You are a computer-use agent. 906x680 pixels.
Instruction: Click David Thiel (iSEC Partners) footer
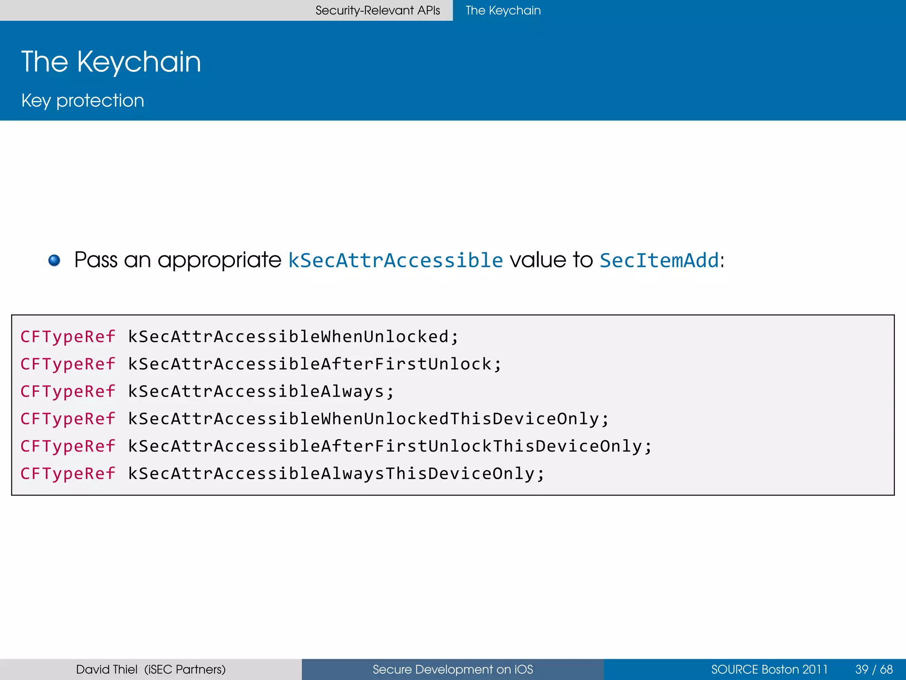point(151,669)
